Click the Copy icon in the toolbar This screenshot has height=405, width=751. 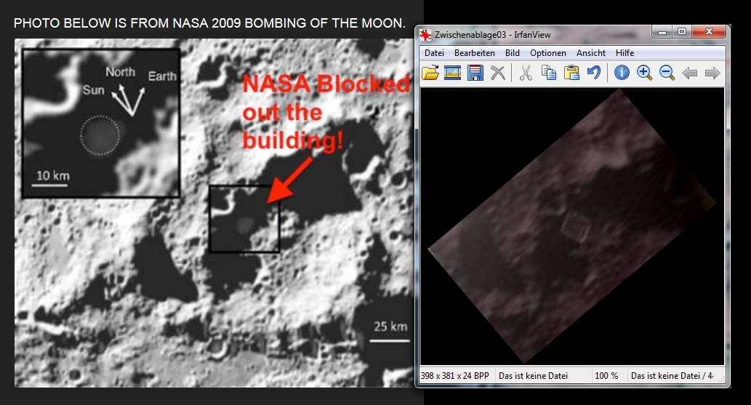click(549, 73)
